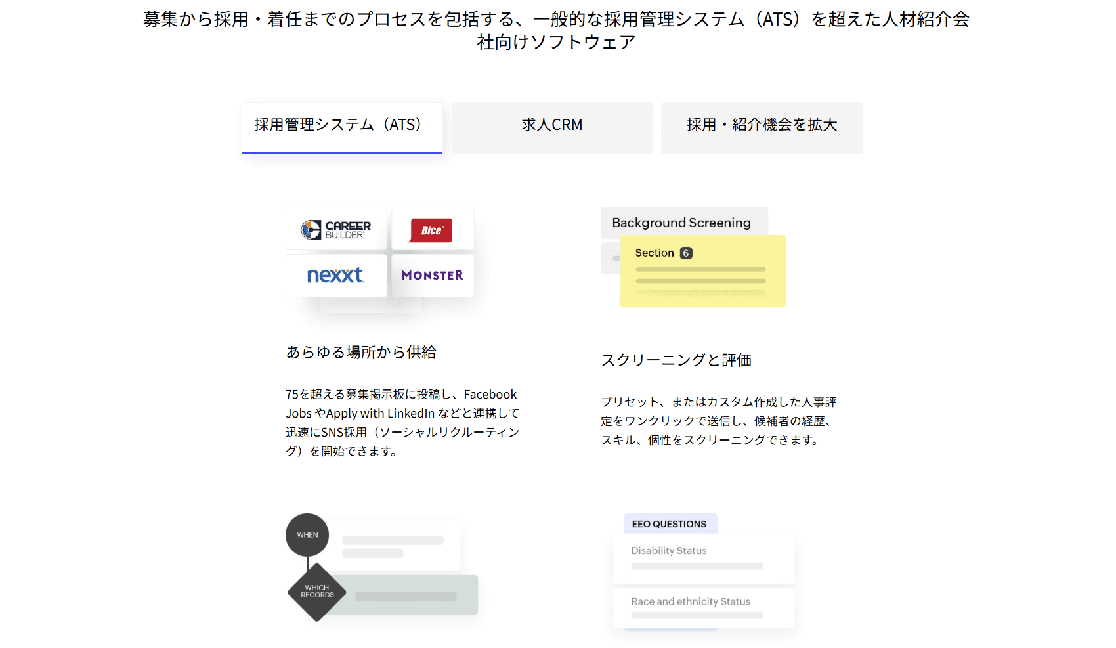
Task: Click the heading スクリーニングと評価
Action: pos(677,360)
